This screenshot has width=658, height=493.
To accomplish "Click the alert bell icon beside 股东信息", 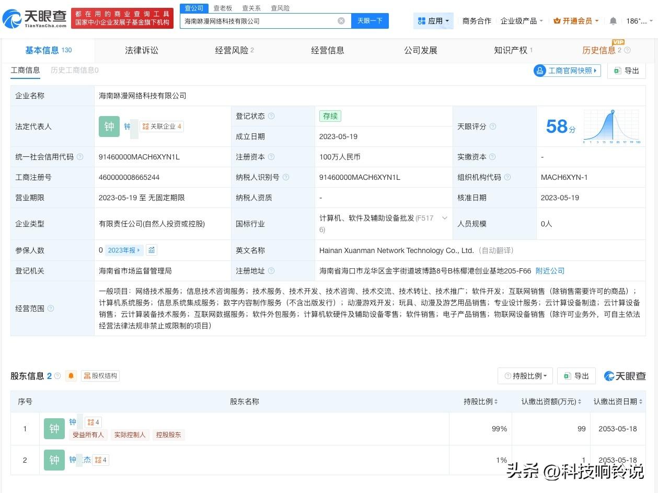I will pyautogui.click(x=71, y=376).
